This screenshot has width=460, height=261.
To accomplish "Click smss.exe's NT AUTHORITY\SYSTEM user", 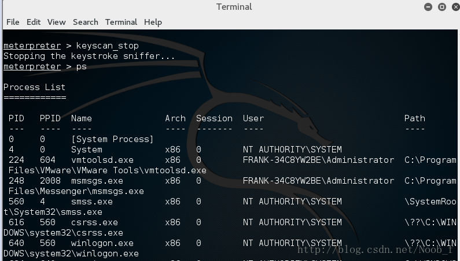I will [x=292, y=202].
